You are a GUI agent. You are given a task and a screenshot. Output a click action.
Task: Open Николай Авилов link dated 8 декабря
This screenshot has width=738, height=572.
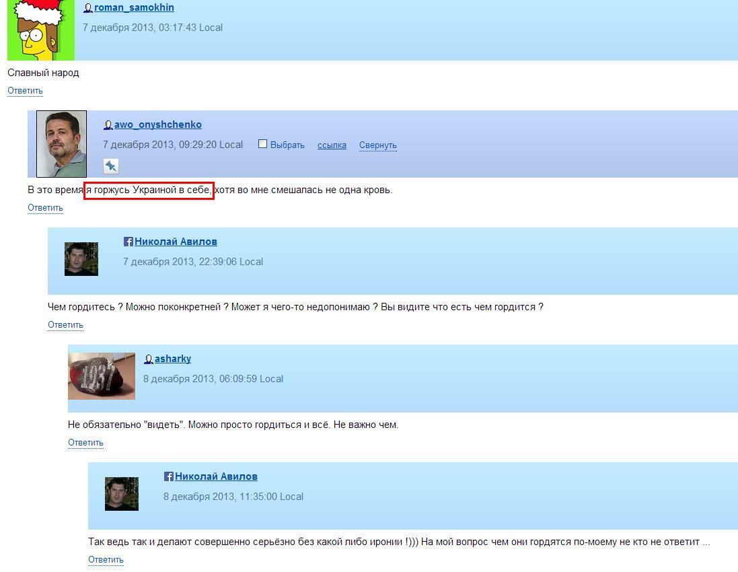216,476
